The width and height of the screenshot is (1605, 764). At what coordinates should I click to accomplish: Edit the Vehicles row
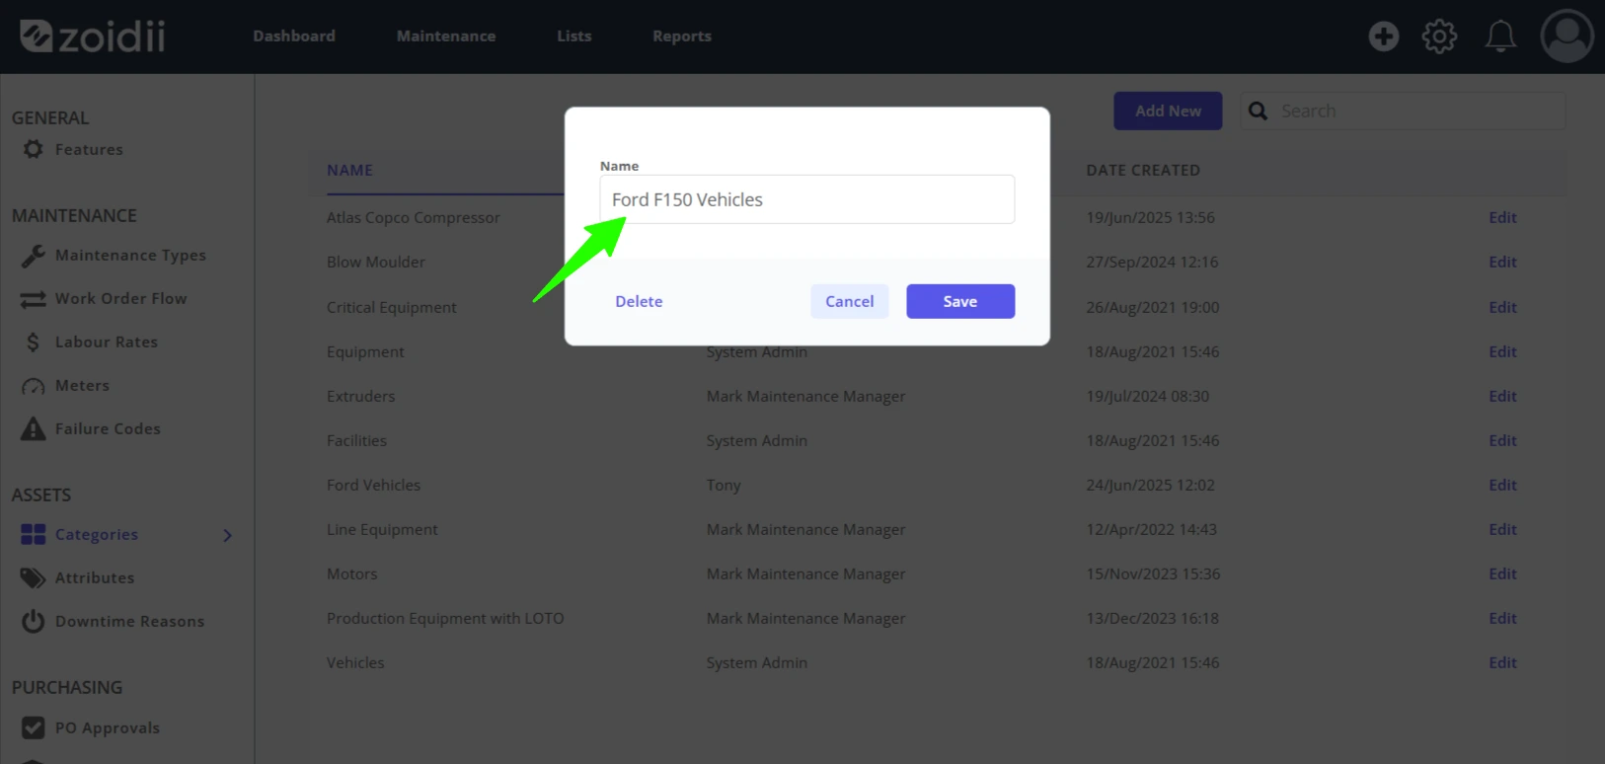pyautogui.click(x=1502, y=662)
